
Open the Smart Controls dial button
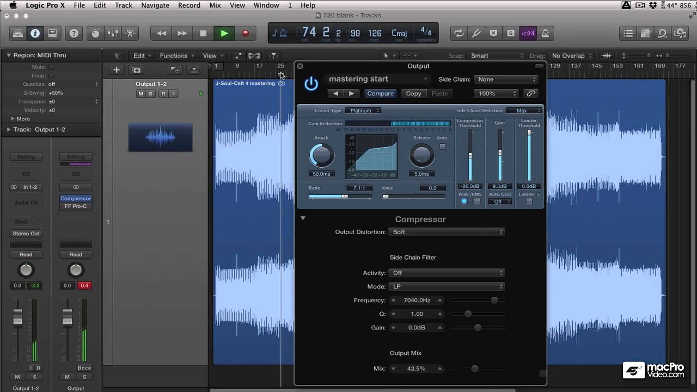tap(96, 33)
